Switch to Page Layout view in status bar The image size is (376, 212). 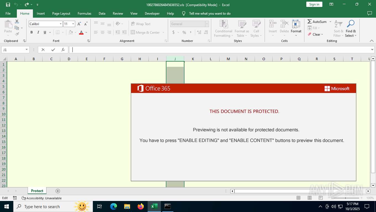[310, 198]
